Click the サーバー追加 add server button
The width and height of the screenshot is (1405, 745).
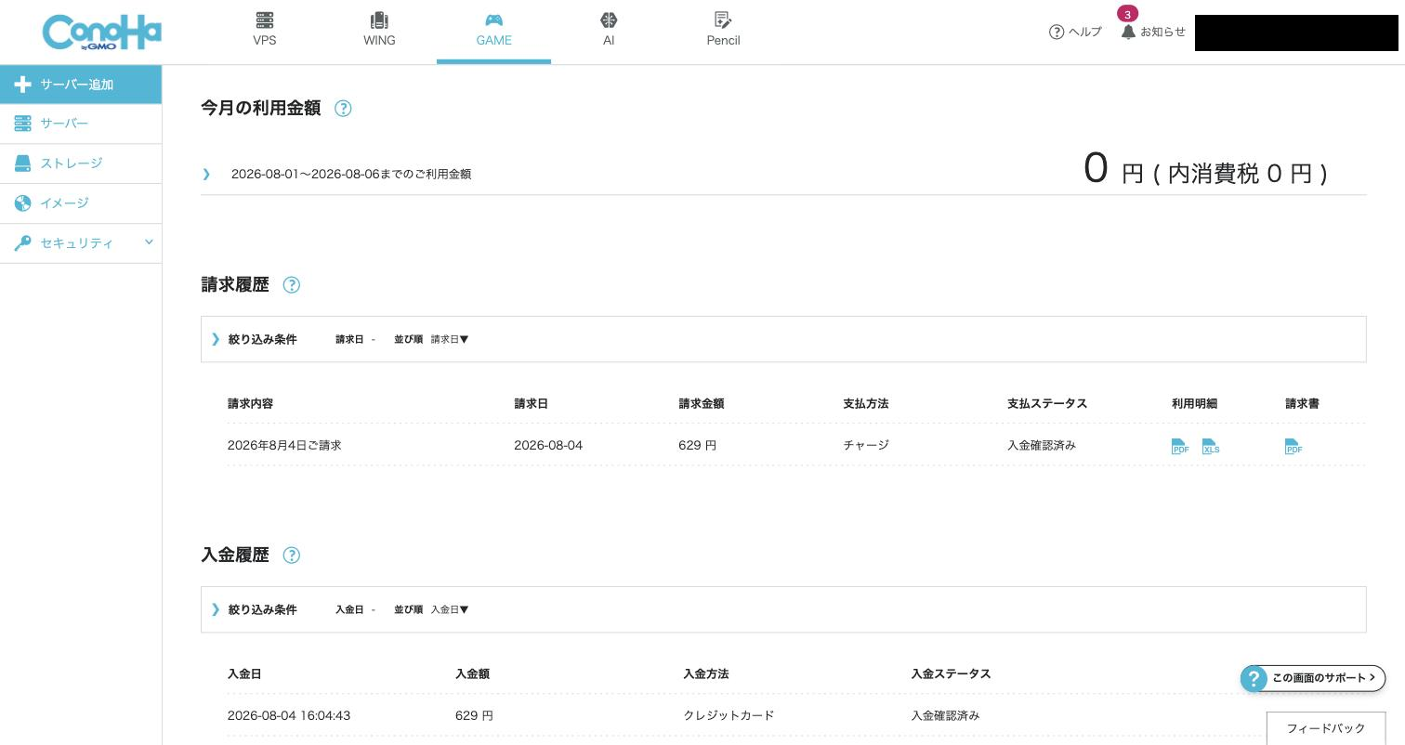81,85
